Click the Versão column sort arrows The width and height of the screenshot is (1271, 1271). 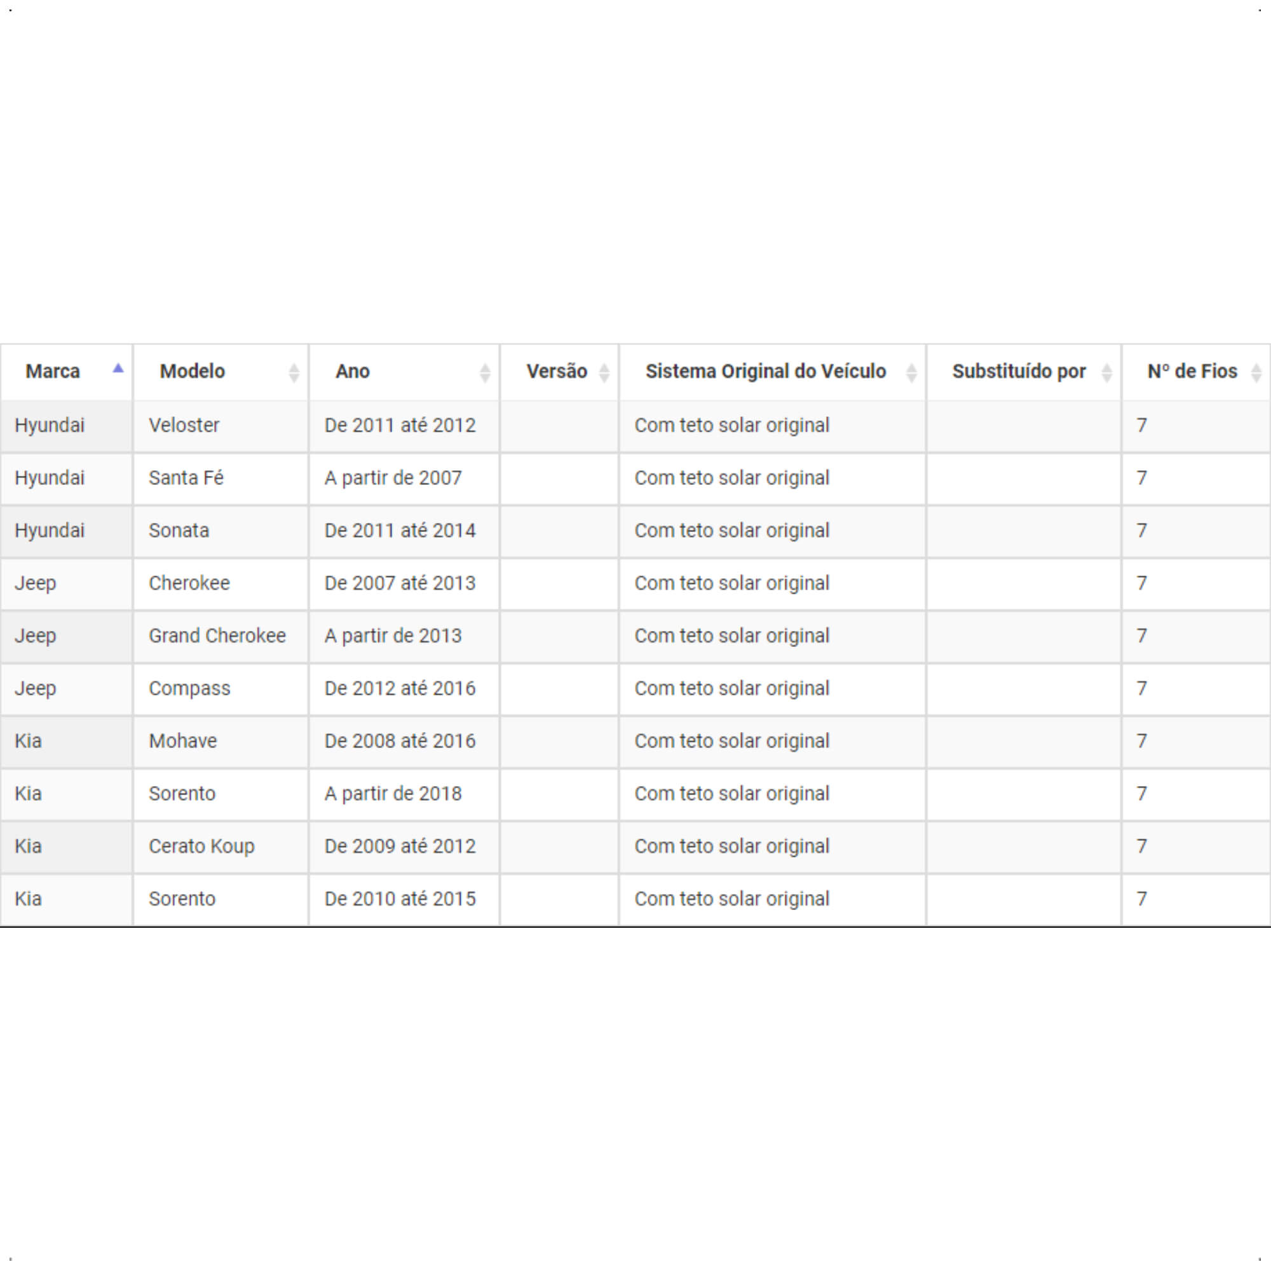[x=604, y=373]
